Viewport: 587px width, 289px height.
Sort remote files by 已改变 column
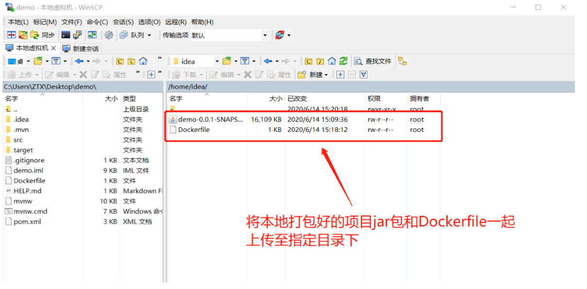[324, 98]
